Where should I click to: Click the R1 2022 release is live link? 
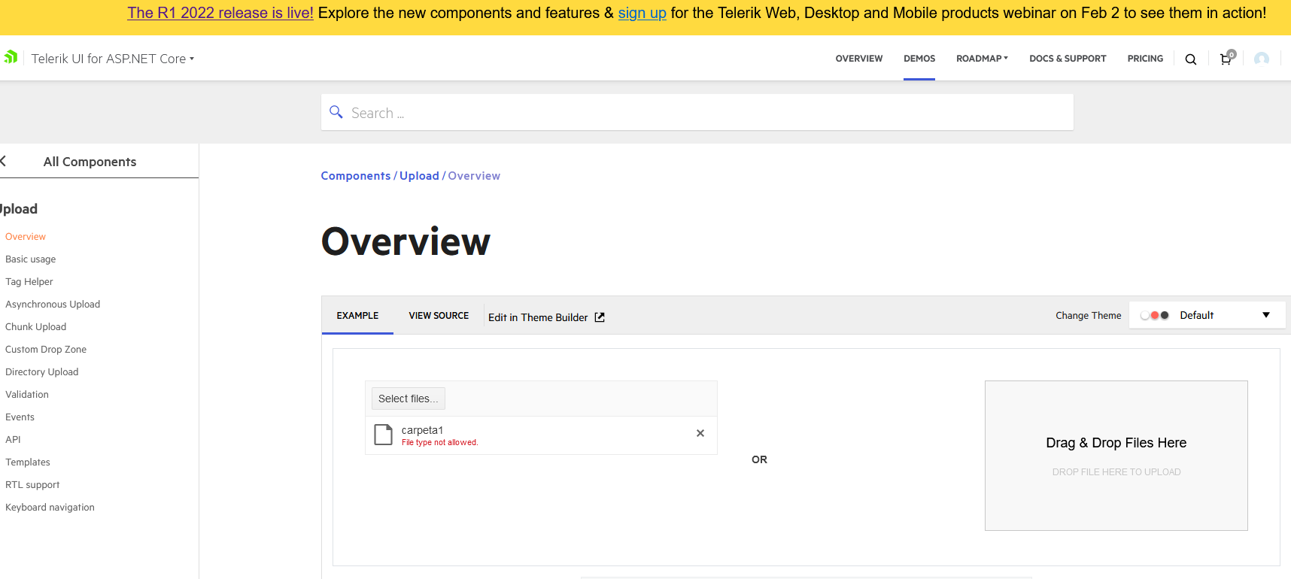pyautogui.click(x=220, y=13)
